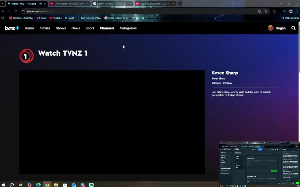Open the x3500 m4 how to bookmark
Screen dimensions: 300x187
pos(116,18)
